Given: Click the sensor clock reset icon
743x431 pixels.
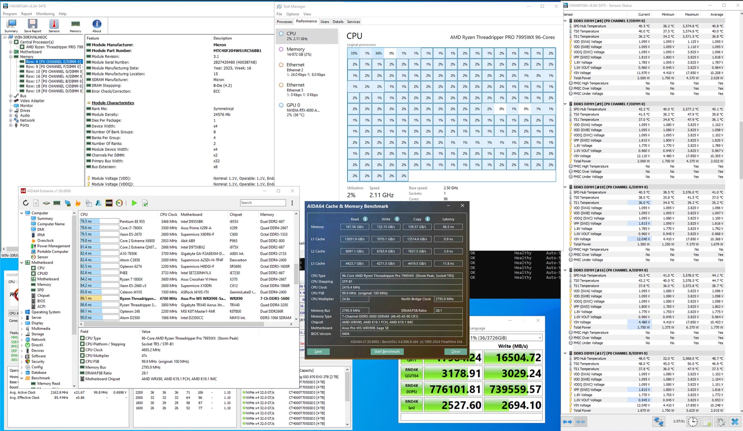Looking at the screenshot, I should point(693,421).
